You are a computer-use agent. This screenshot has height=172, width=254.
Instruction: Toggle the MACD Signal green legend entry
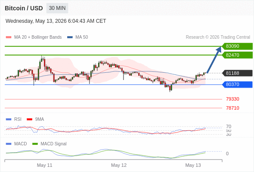[x=50, y=144]
